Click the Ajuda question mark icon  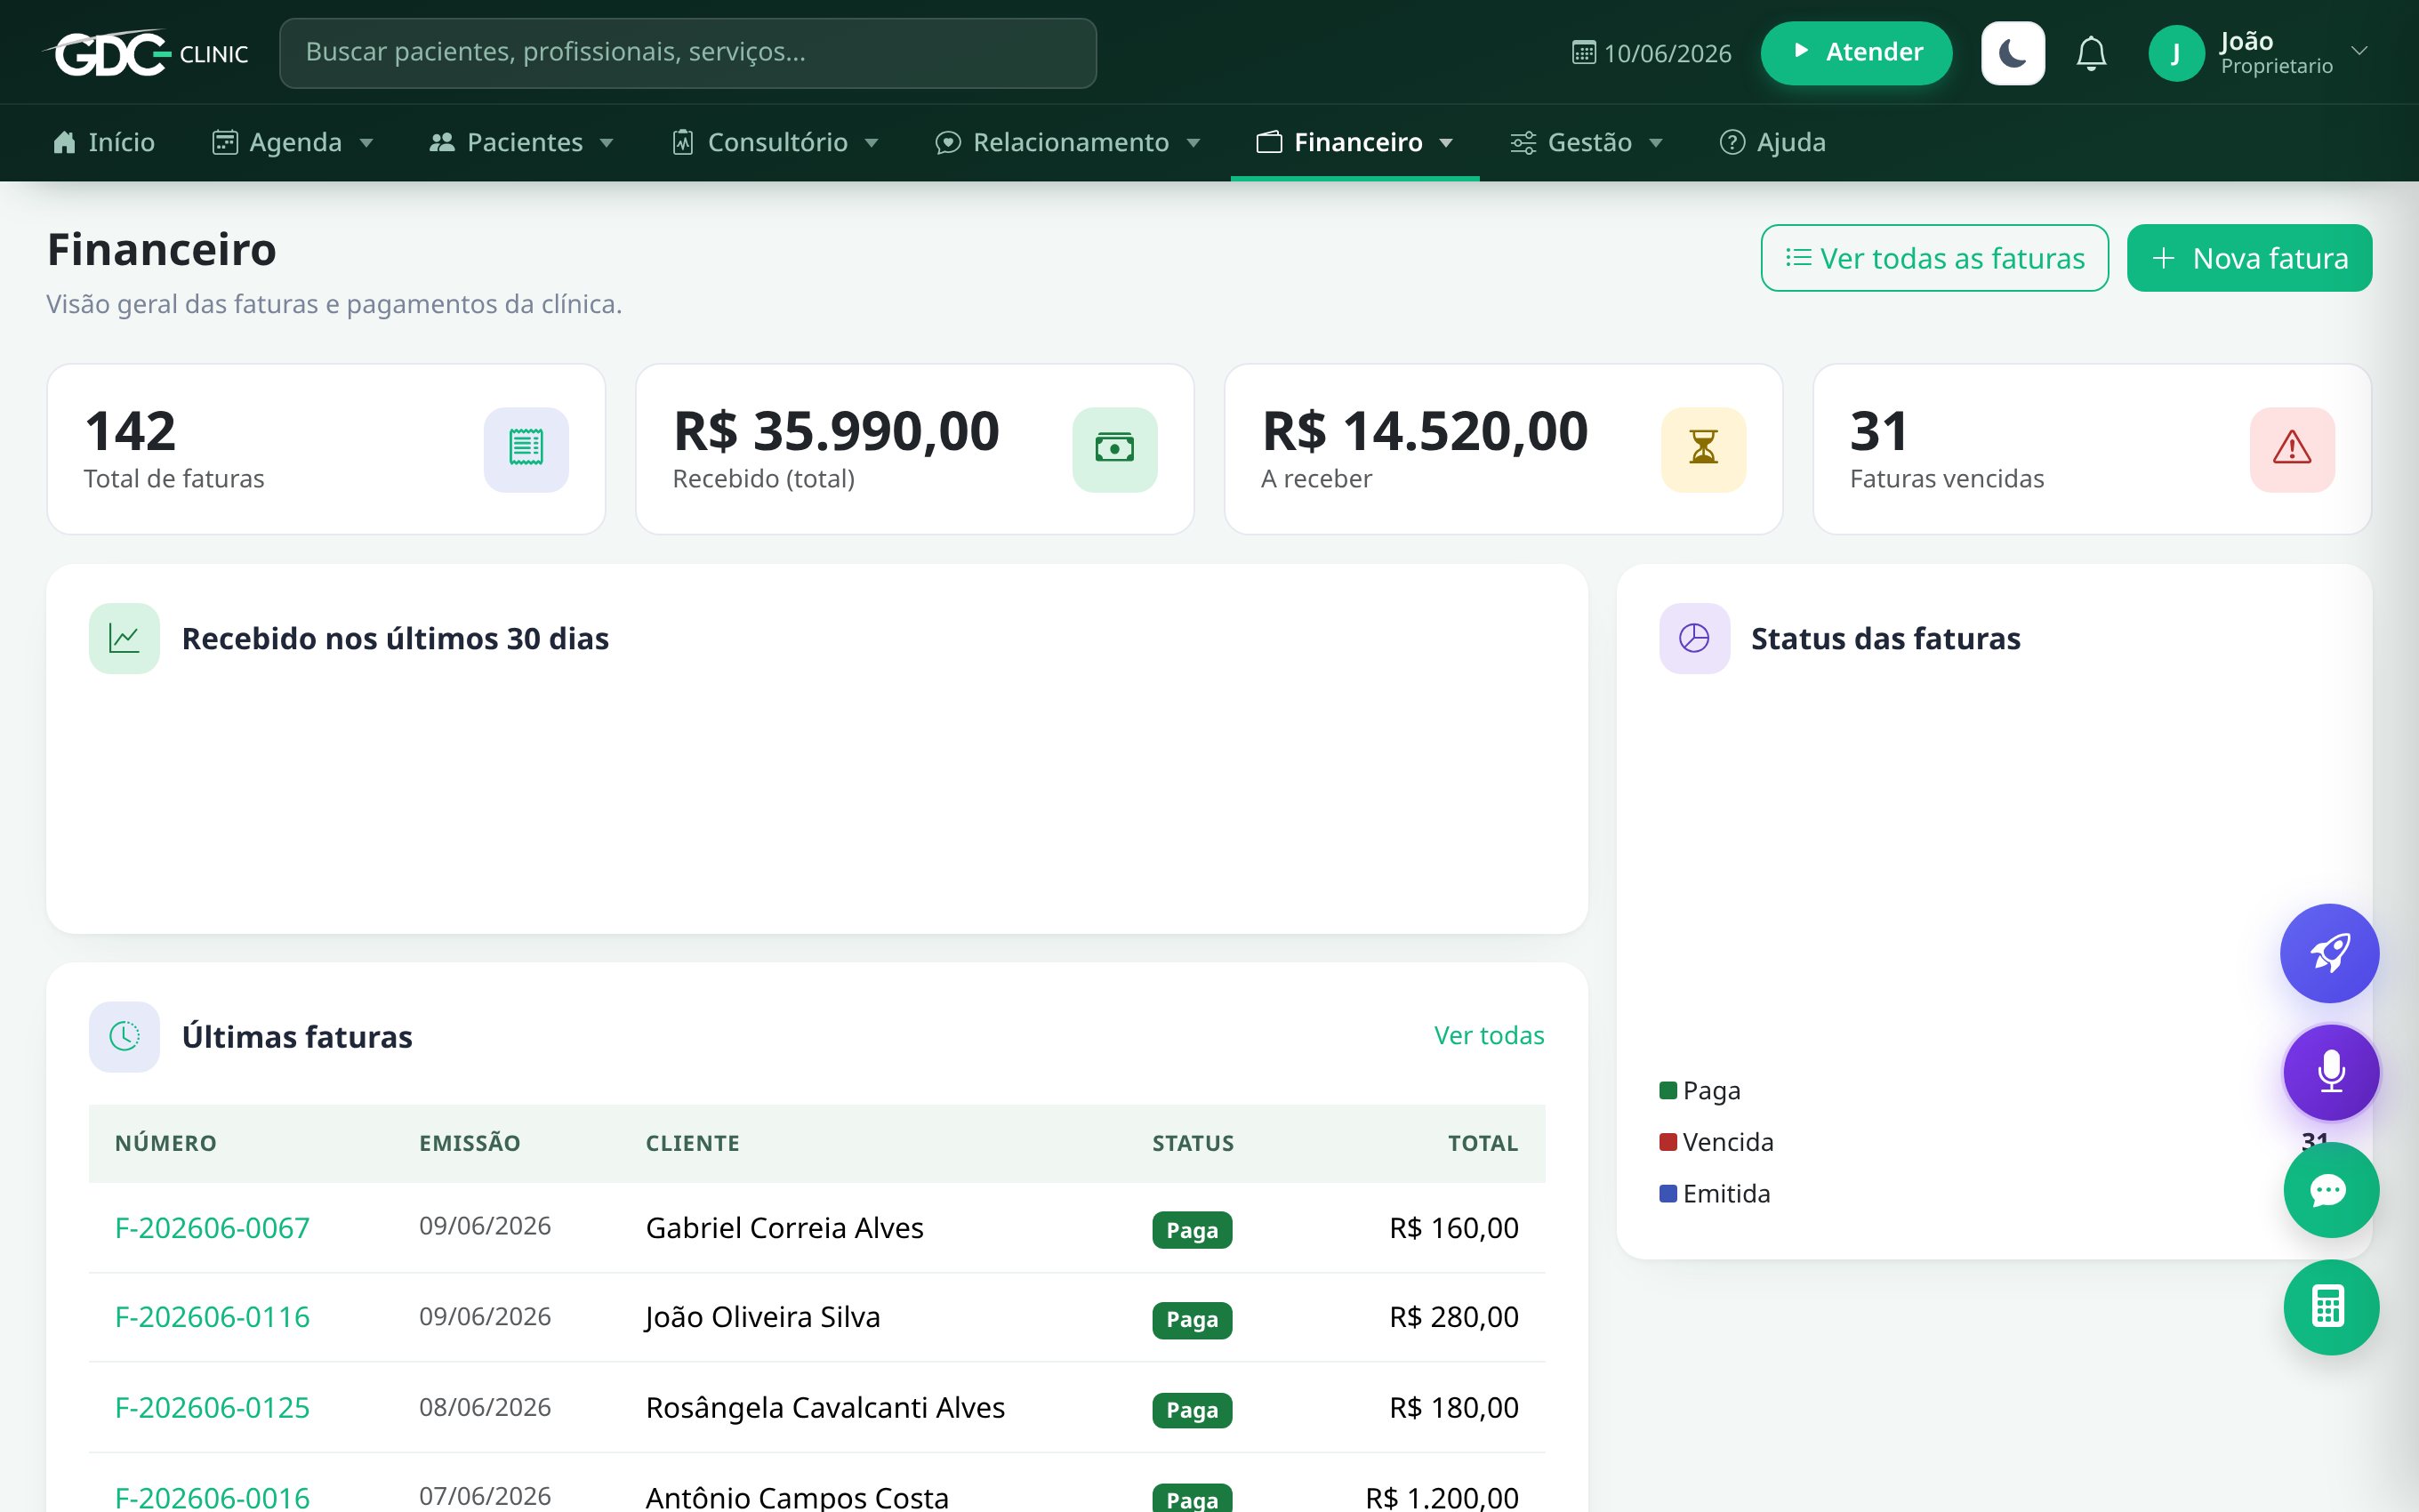pyautogui.click(x=1732, y=142)
